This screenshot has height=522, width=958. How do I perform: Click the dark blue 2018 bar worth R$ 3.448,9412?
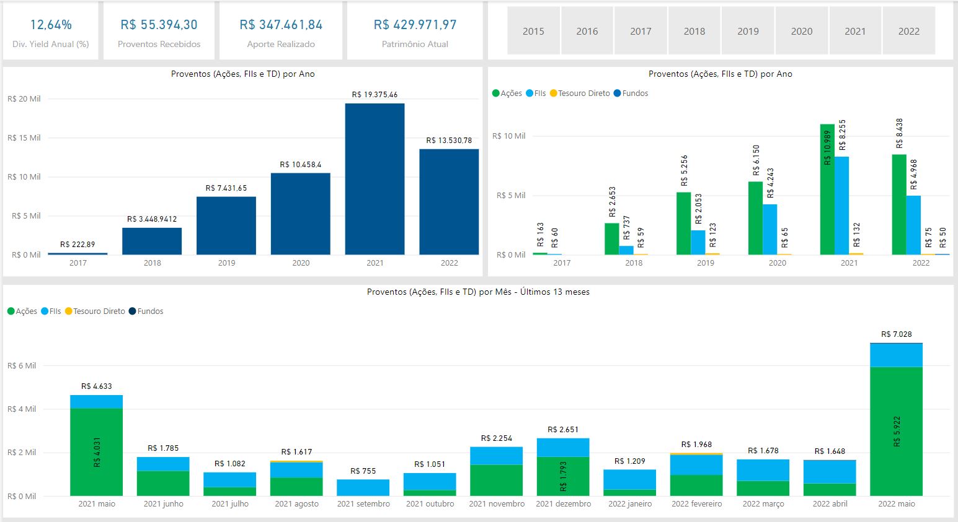coord(152,241)
